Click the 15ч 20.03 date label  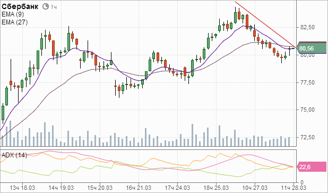click(100, 188)
